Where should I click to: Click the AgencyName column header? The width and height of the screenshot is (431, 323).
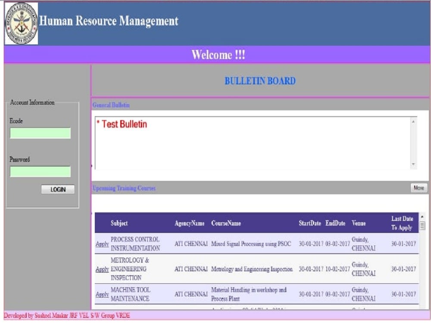click(189, 223)
